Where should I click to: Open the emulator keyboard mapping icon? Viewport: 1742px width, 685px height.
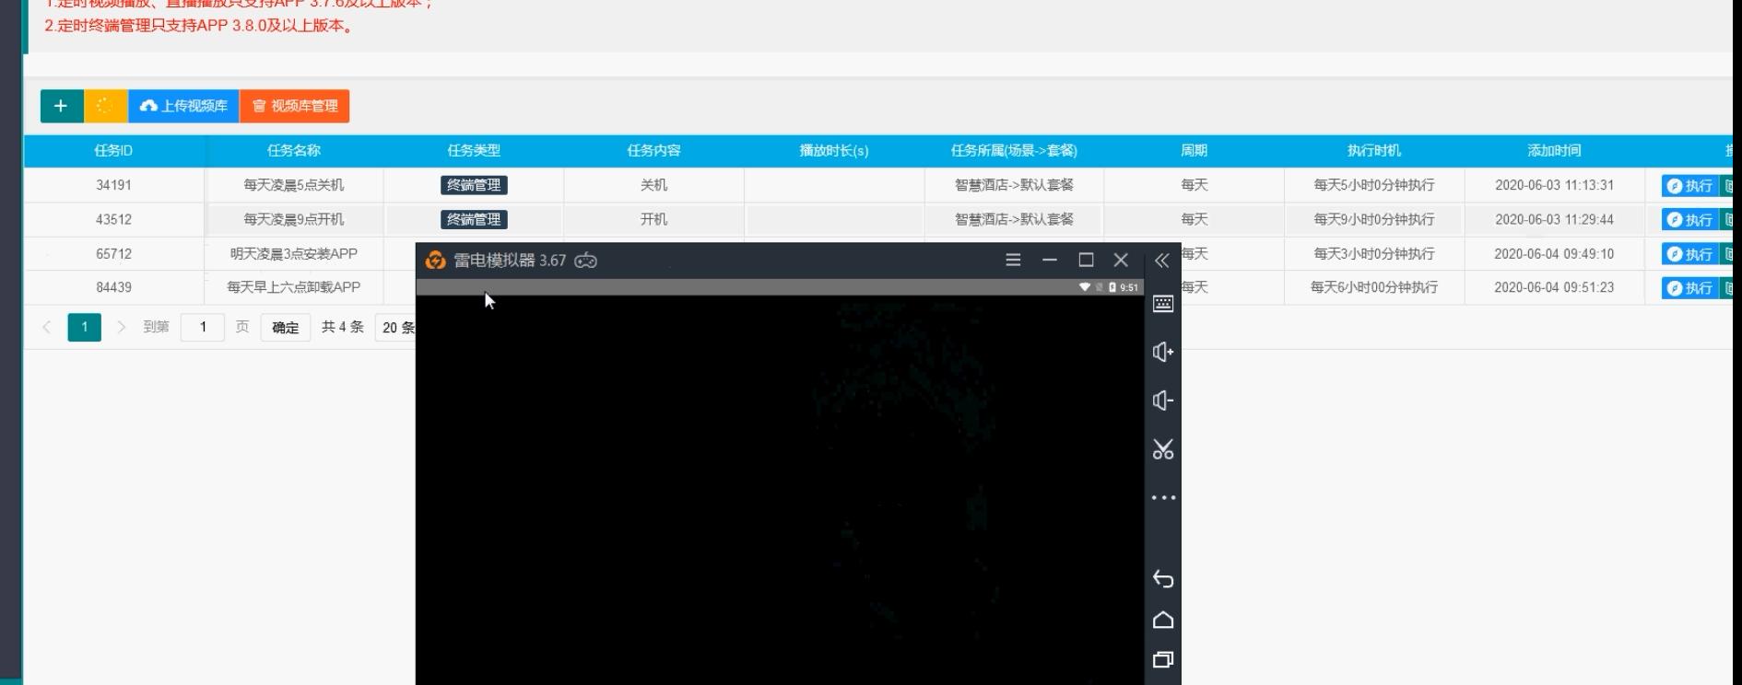(x=1162, y=304)
